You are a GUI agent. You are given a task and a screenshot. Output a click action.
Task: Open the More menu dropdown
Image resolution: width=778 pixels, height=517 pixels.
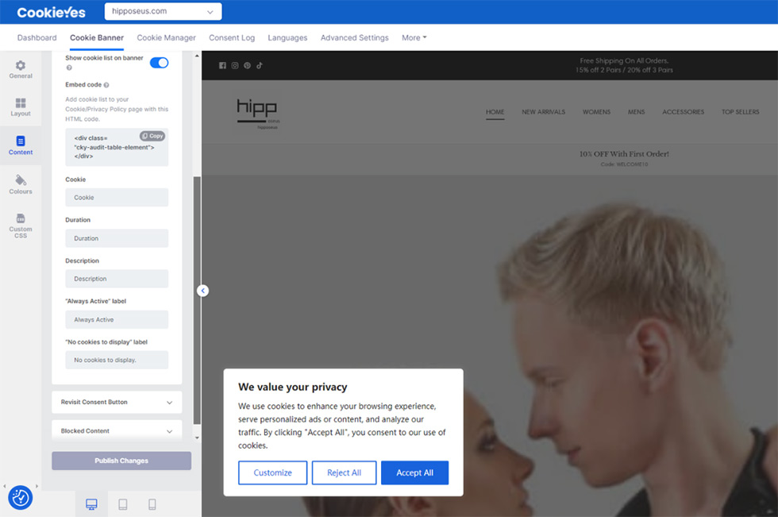coord(414,37)
